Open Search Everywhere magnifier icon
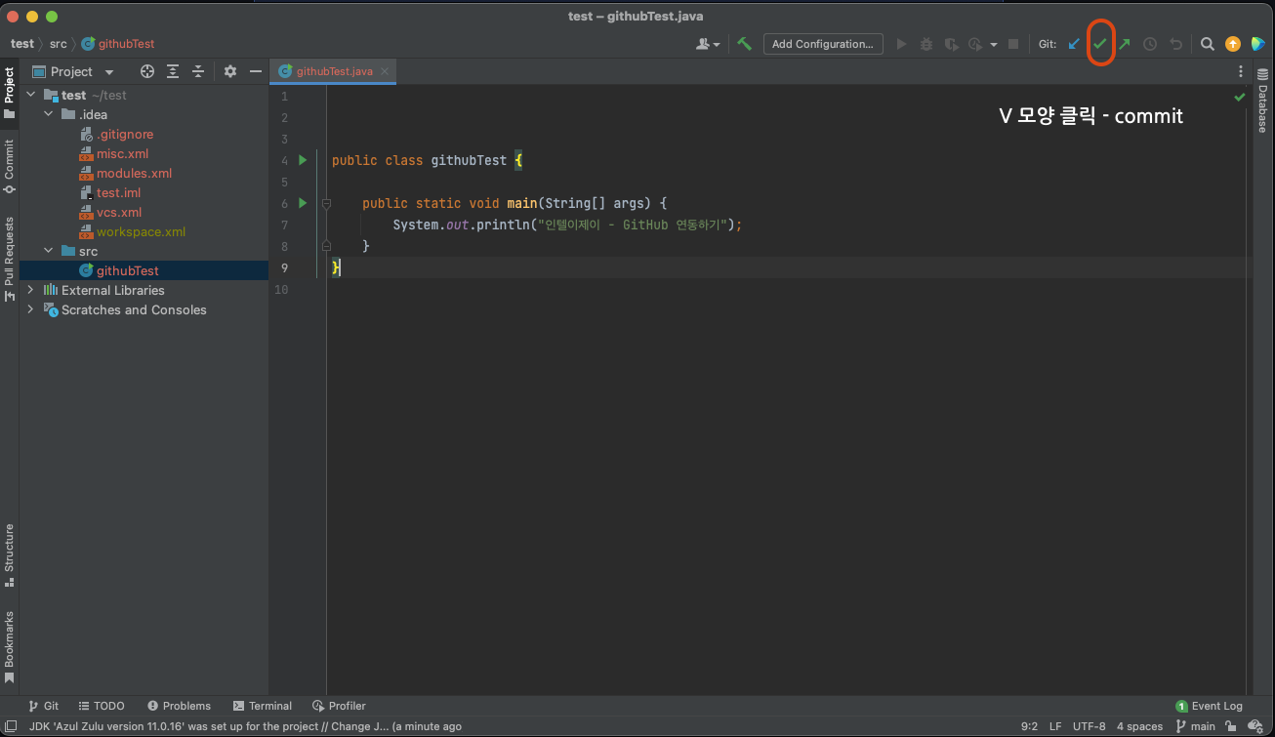Image resolution: width=1275 pixels, height=737 pixels. [x=1208, y=44]
